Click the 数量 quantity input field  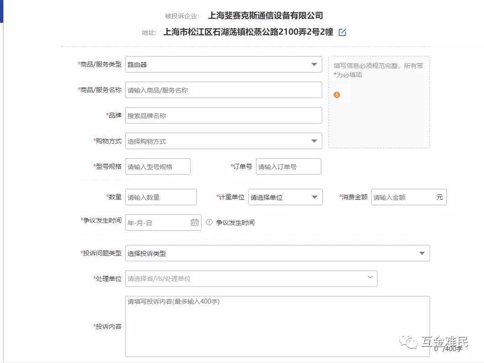click(161, 197)
